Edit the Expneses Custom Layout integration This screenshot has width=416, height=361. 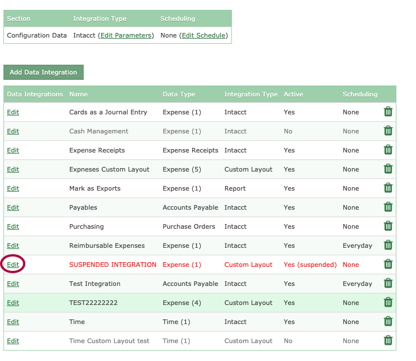(13, 169)
